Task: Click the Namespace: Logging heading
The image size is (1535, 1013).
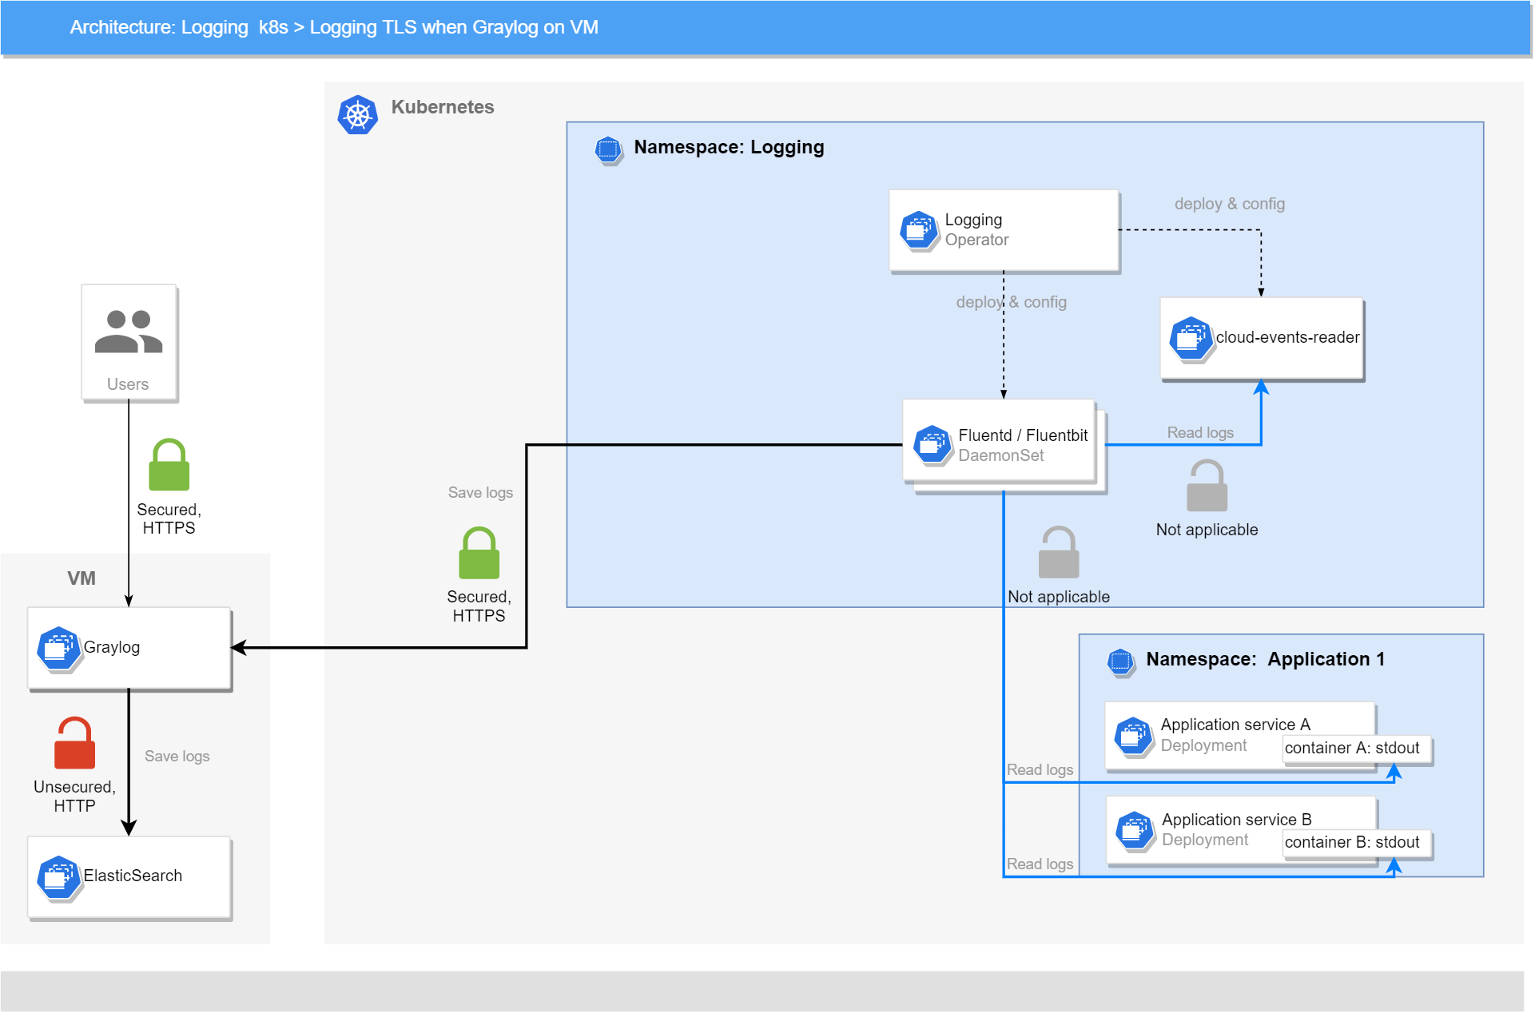Action: click(x=729, y=148)
